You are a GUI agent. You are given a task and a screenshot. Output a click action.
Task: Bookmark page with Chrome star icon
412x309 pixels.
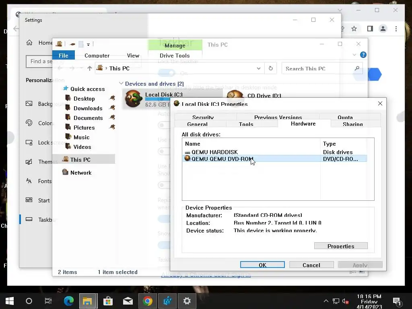[x=354, y=29]
